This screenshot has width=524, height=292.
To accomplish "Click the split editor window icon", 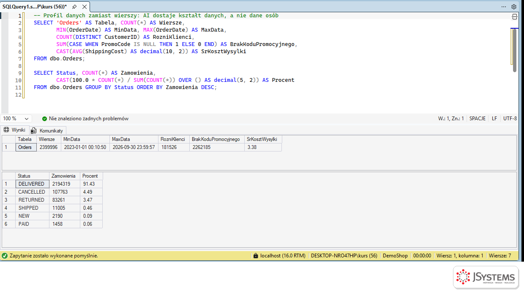I will [x=514, y=17].
